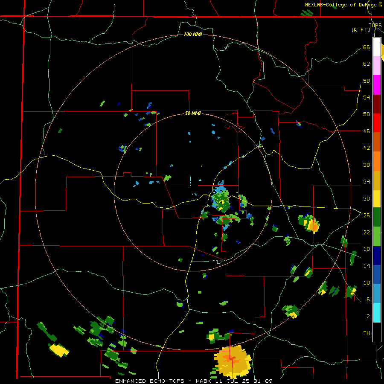384x384 pixels.
Task: Click the 30 scale label
Action: (x=367, y=198)
